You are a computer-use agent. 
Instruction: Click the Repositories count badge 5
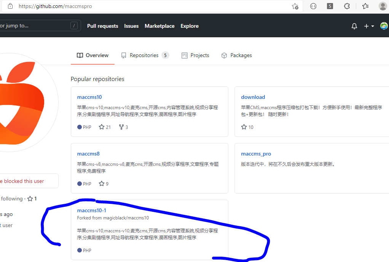(165, 55)
